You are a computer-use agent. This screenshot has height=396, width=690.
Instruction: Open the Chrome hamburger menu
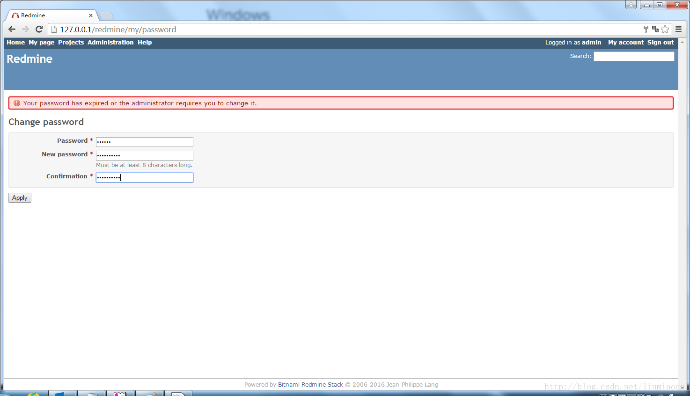[x=679, y=29]
